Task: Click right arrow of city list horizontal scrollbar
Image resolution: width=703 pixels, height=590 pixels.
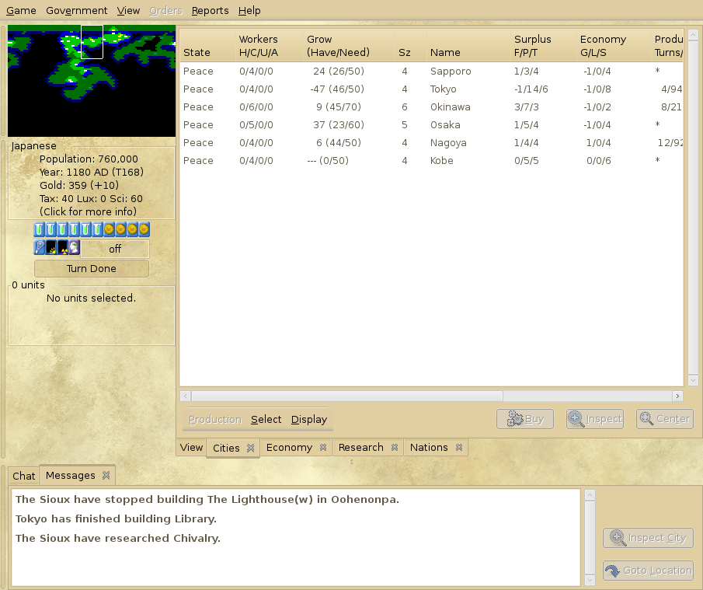Action: coord(677,396)
